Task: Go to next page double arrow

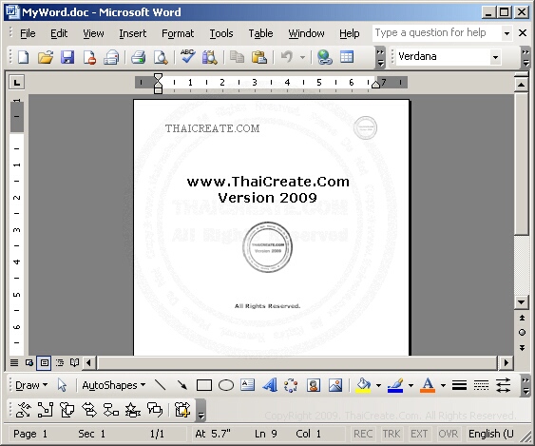Action: [x=522, y=348]
